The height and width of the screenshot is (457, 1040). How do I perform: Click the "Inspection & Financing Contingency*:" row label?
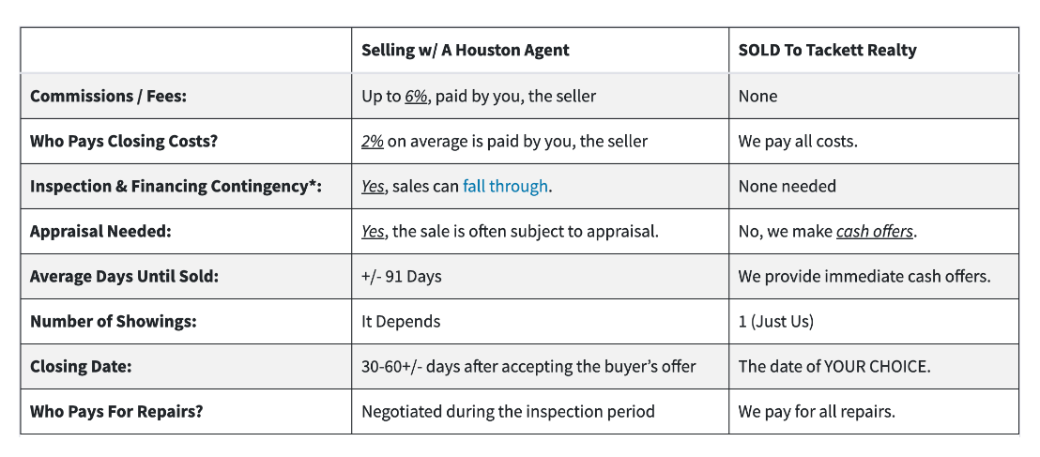[x=176, y=186]
